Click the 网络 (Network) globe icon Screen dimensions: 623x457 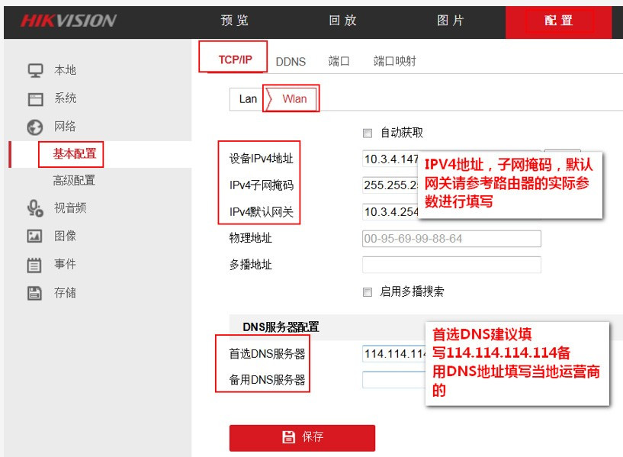[x=34, y=126]
